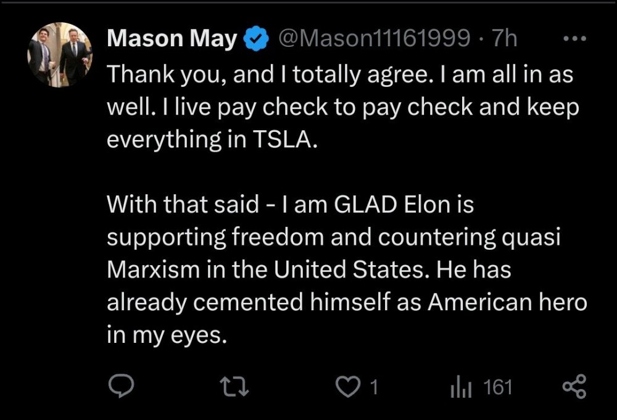Click the display name Mason May
Image resolution: width=617 pixels, height=420 pixels.
[x=172, y=40]
